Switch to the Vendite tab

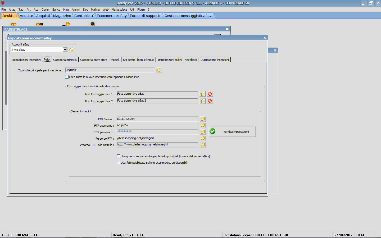pyautogui.click(x=26, y=16)
